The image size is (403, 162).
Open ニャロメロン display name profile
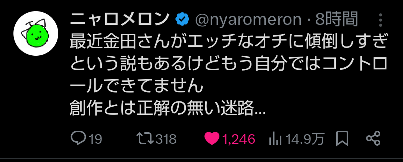point(120,19)
